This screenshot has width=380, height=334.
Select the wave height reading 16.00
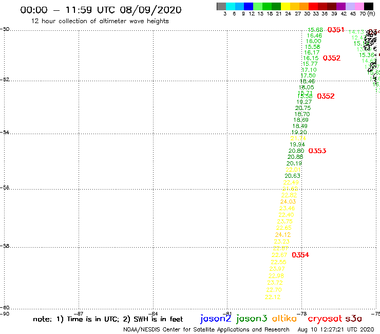click(314, 41)
